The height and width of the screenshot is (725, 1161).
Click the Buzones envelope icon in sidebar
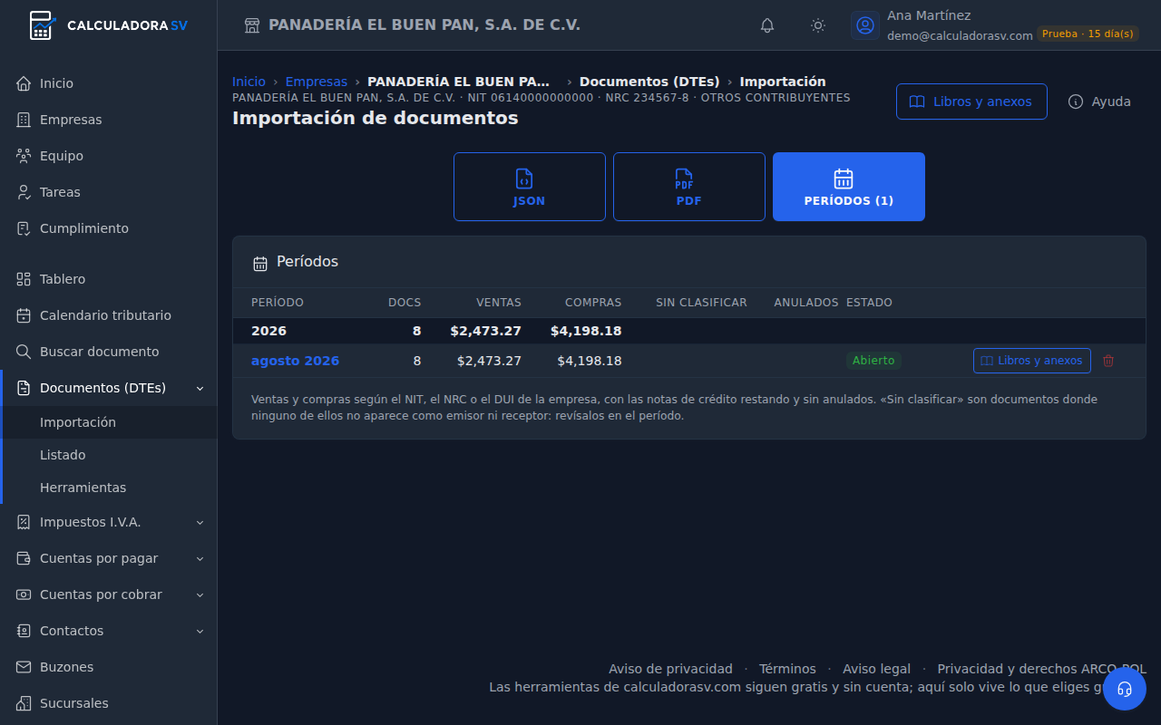[24, 667]
